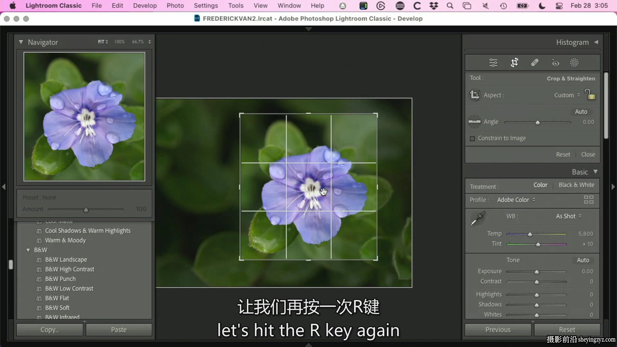Click the Straighten level tool icon
Image resolution: width=617 pixels, height=347 pixels.
[474, 122]
